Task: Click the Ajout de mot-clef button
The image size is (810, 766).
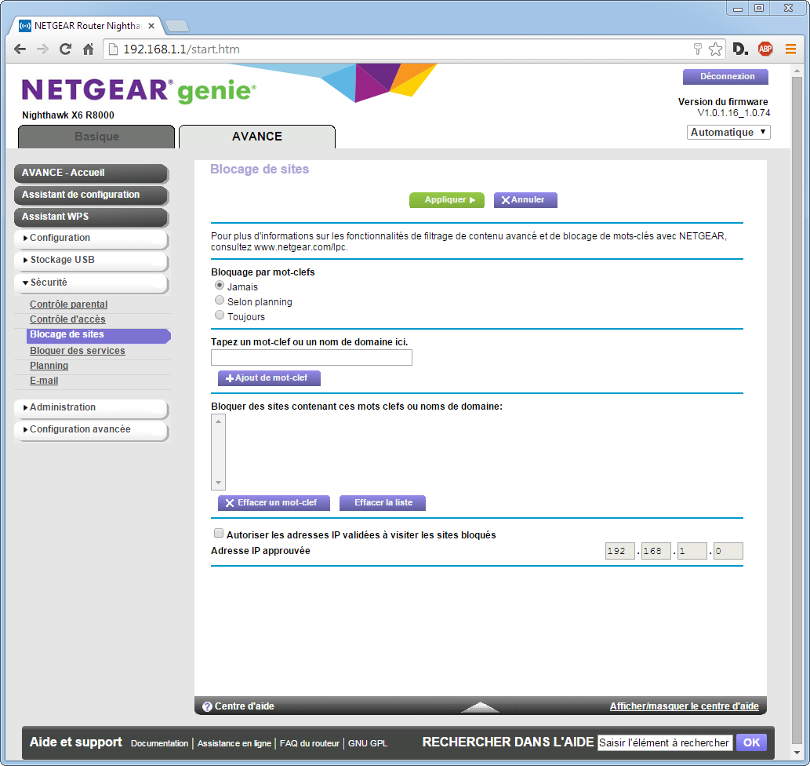Action: pyautogui.click(x=269, y=378)
